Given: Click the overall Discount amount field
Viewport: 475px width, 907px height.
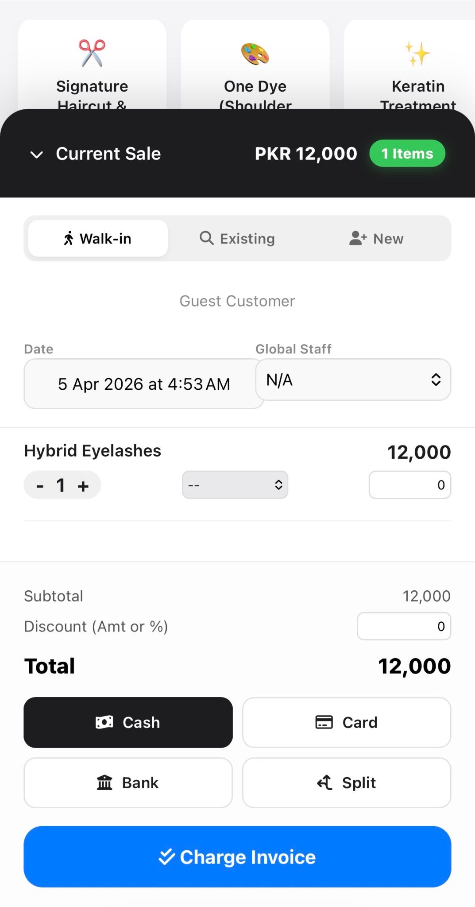Looking at the screenshot, I should (404, 626).
